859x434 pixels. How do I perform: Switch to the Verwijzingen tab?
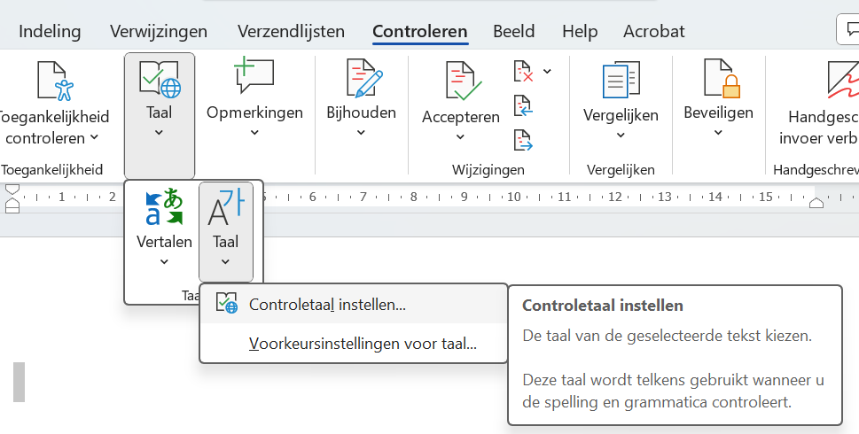pos(159,31)
